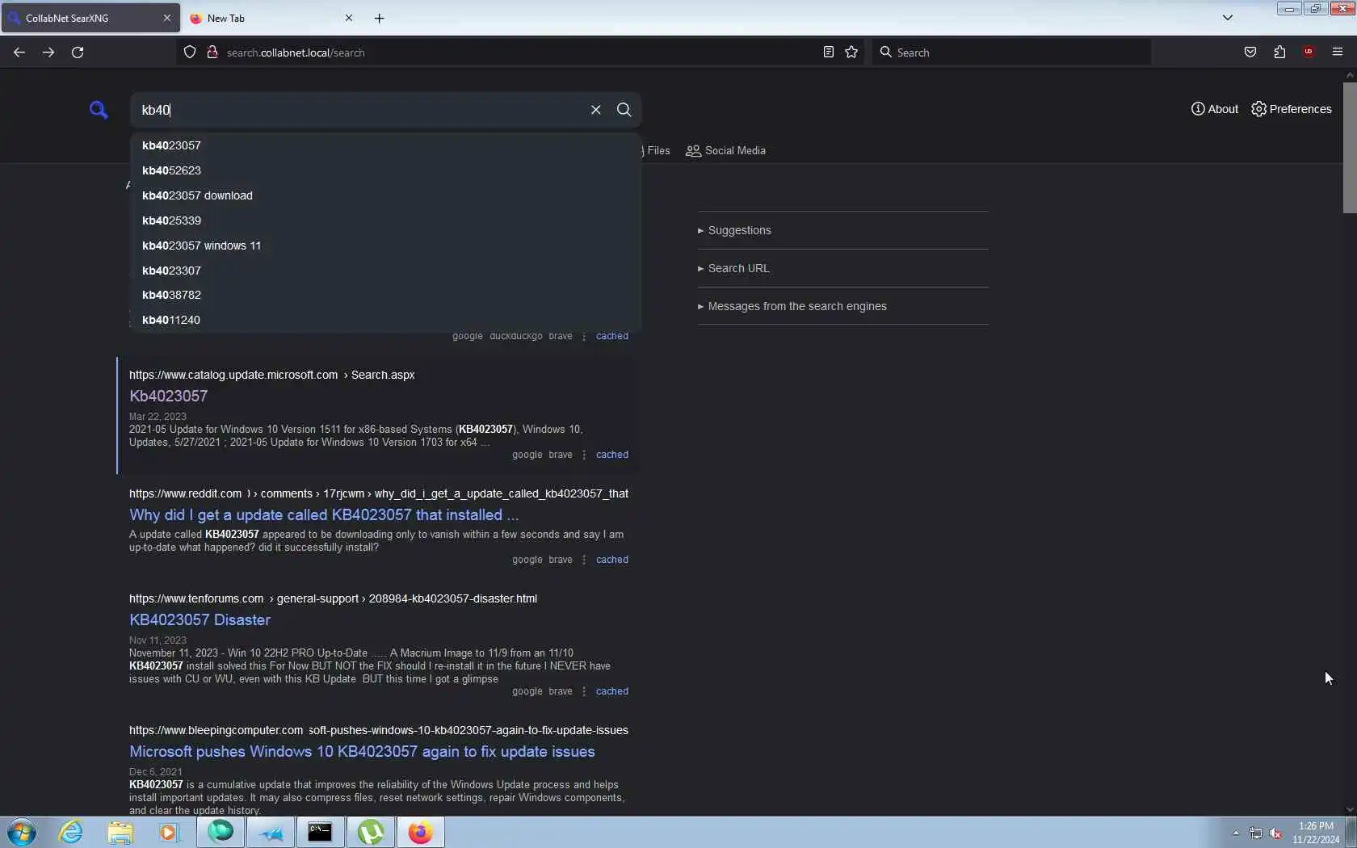Screen dimensions: 1357x848
Task: Toggle reader view icon
Action: pos(828,52)
